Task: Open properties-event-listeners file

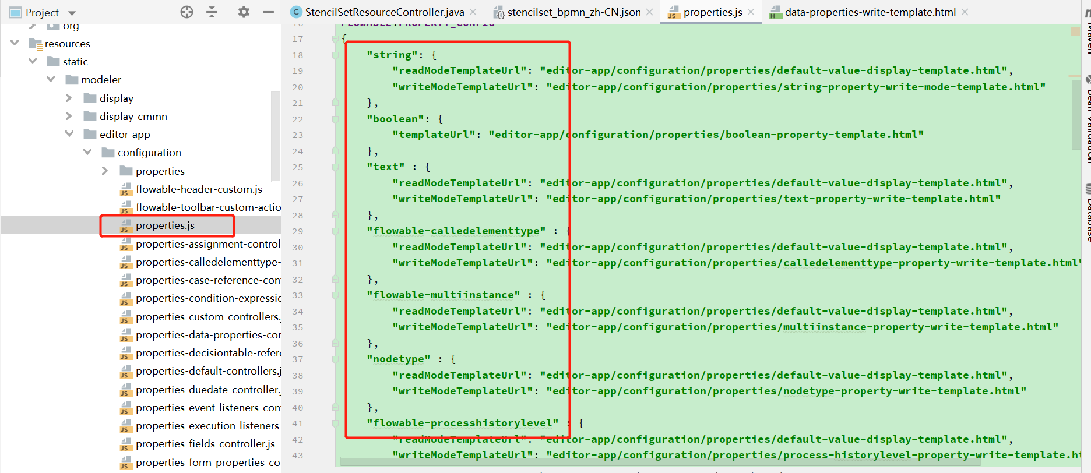Action: 208,407
